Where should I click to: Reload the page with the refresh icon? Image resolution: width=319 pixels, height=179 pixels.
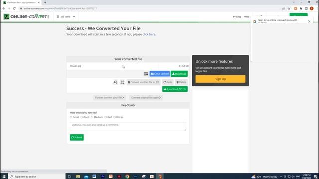[14, 9]
